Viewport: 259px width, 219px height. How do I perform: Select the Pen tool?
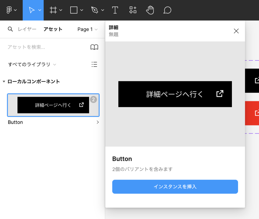pyautogui.click(x=95, y=10)
